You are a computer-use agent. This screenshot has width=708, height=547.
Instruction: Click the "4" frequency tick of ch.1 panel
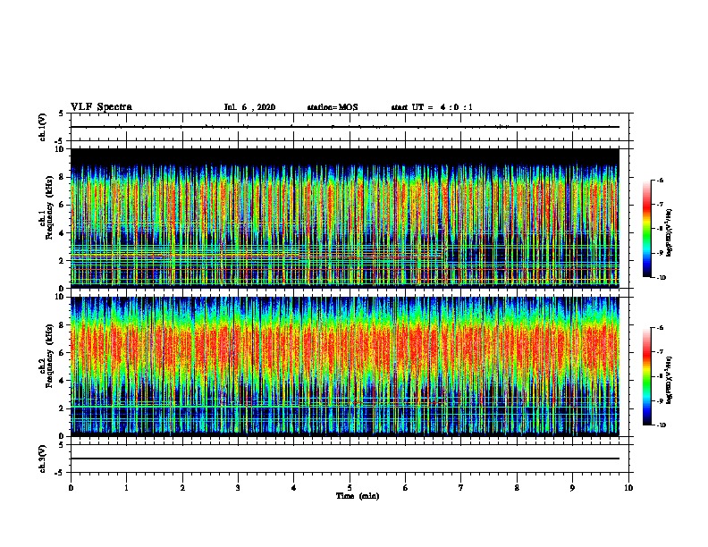[x=62, y=233]
